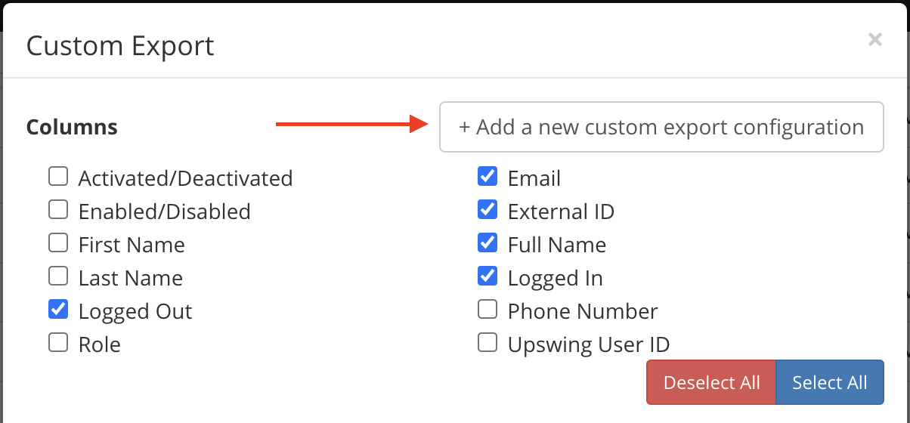Click the Select All button

click(x=830, y=382)
